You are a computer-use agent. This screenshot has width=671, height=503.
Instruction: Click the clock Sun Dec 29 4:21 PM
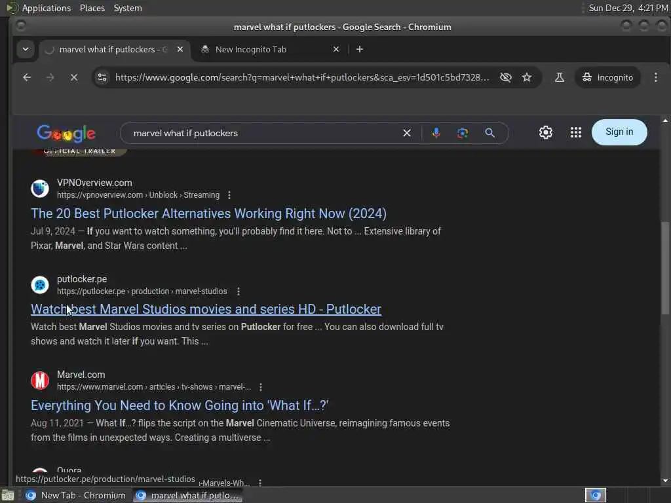click(x=628, y=8)
